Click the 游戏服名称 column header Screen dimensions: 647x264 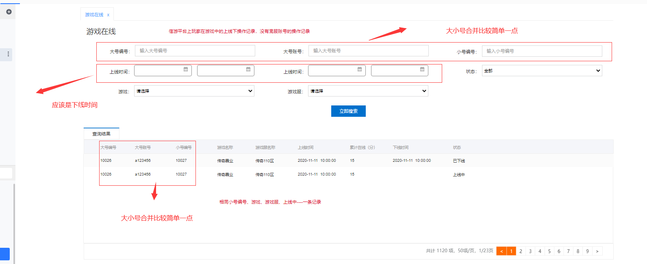(x=265, y=147)
